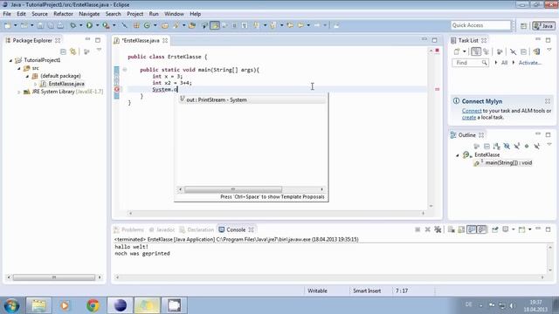Open the Source menu
559x314 pixels.
coord(39,14)
